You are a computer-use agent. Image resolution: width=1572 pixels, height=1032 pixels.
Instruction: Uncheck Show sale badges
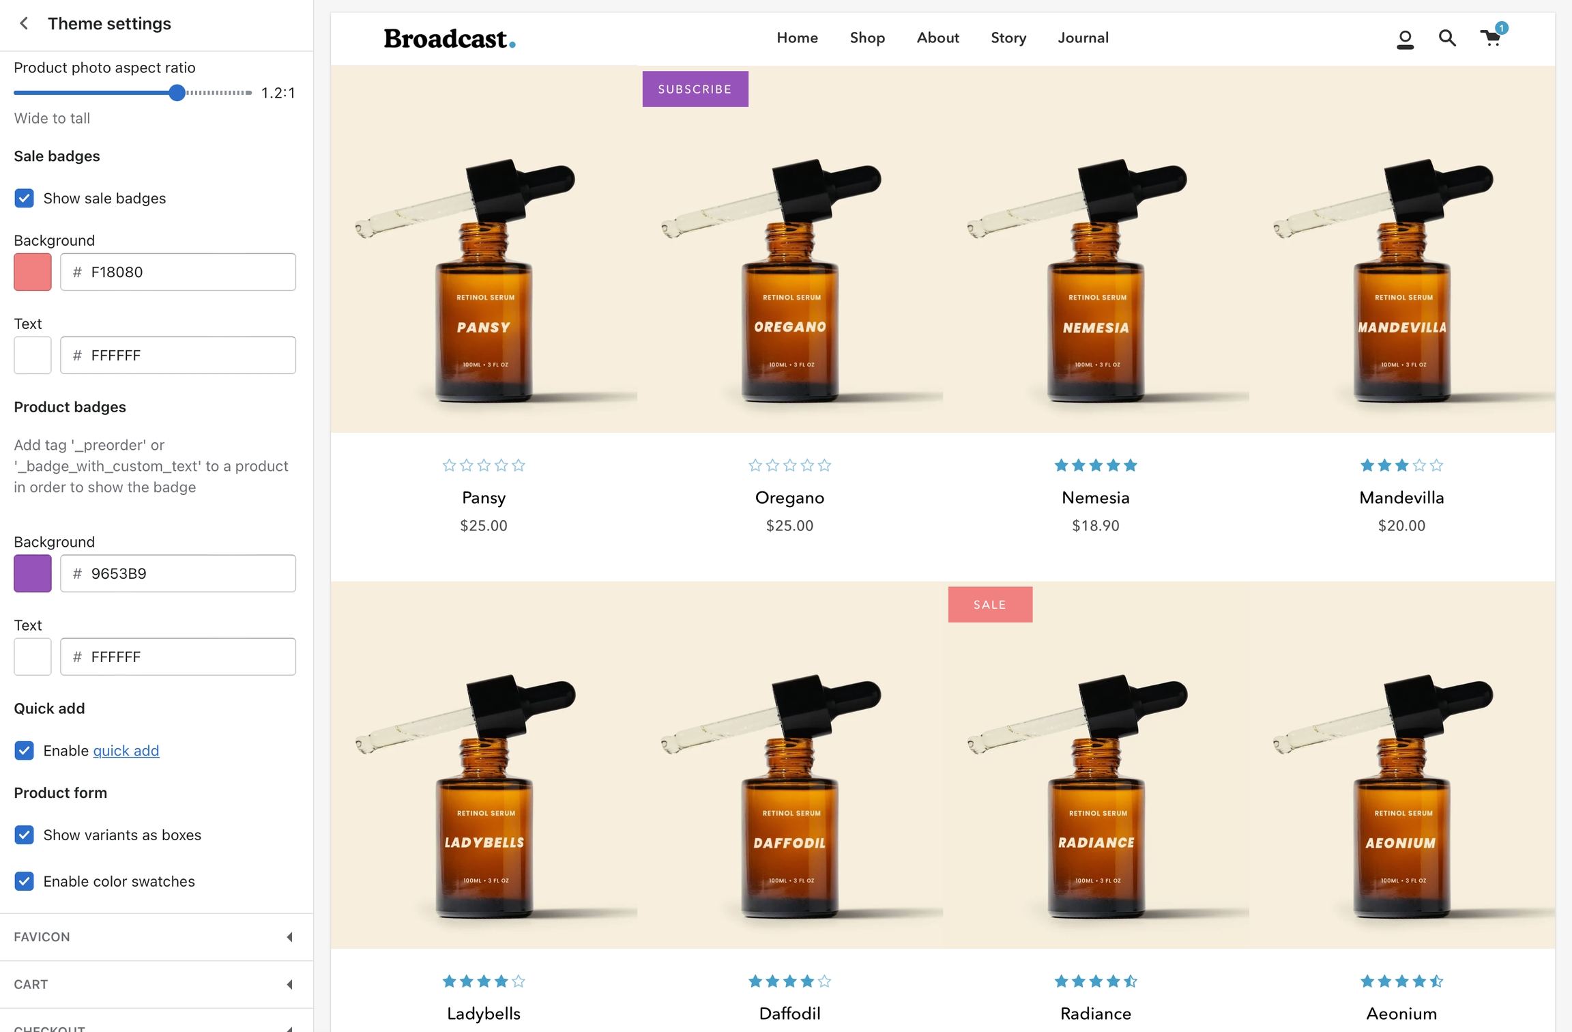pos(25,199)
